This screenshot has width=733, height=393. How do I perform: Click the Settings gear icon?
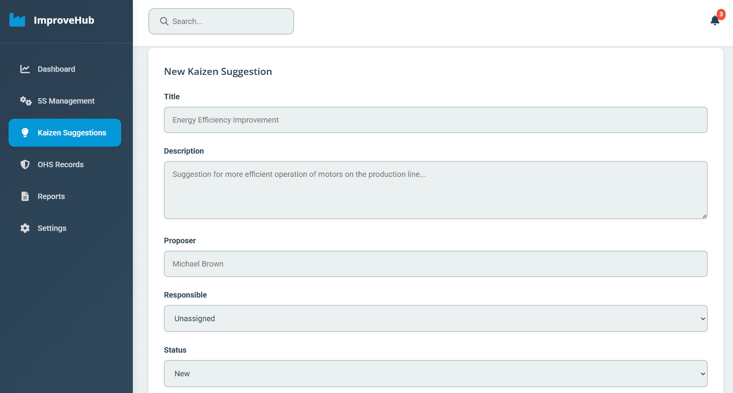click(x=24, y=228)
